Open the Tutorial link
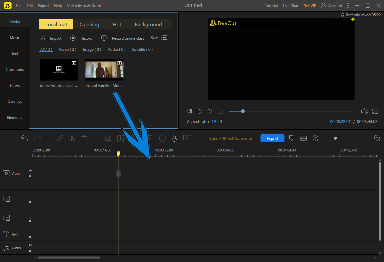 point(271,6)
